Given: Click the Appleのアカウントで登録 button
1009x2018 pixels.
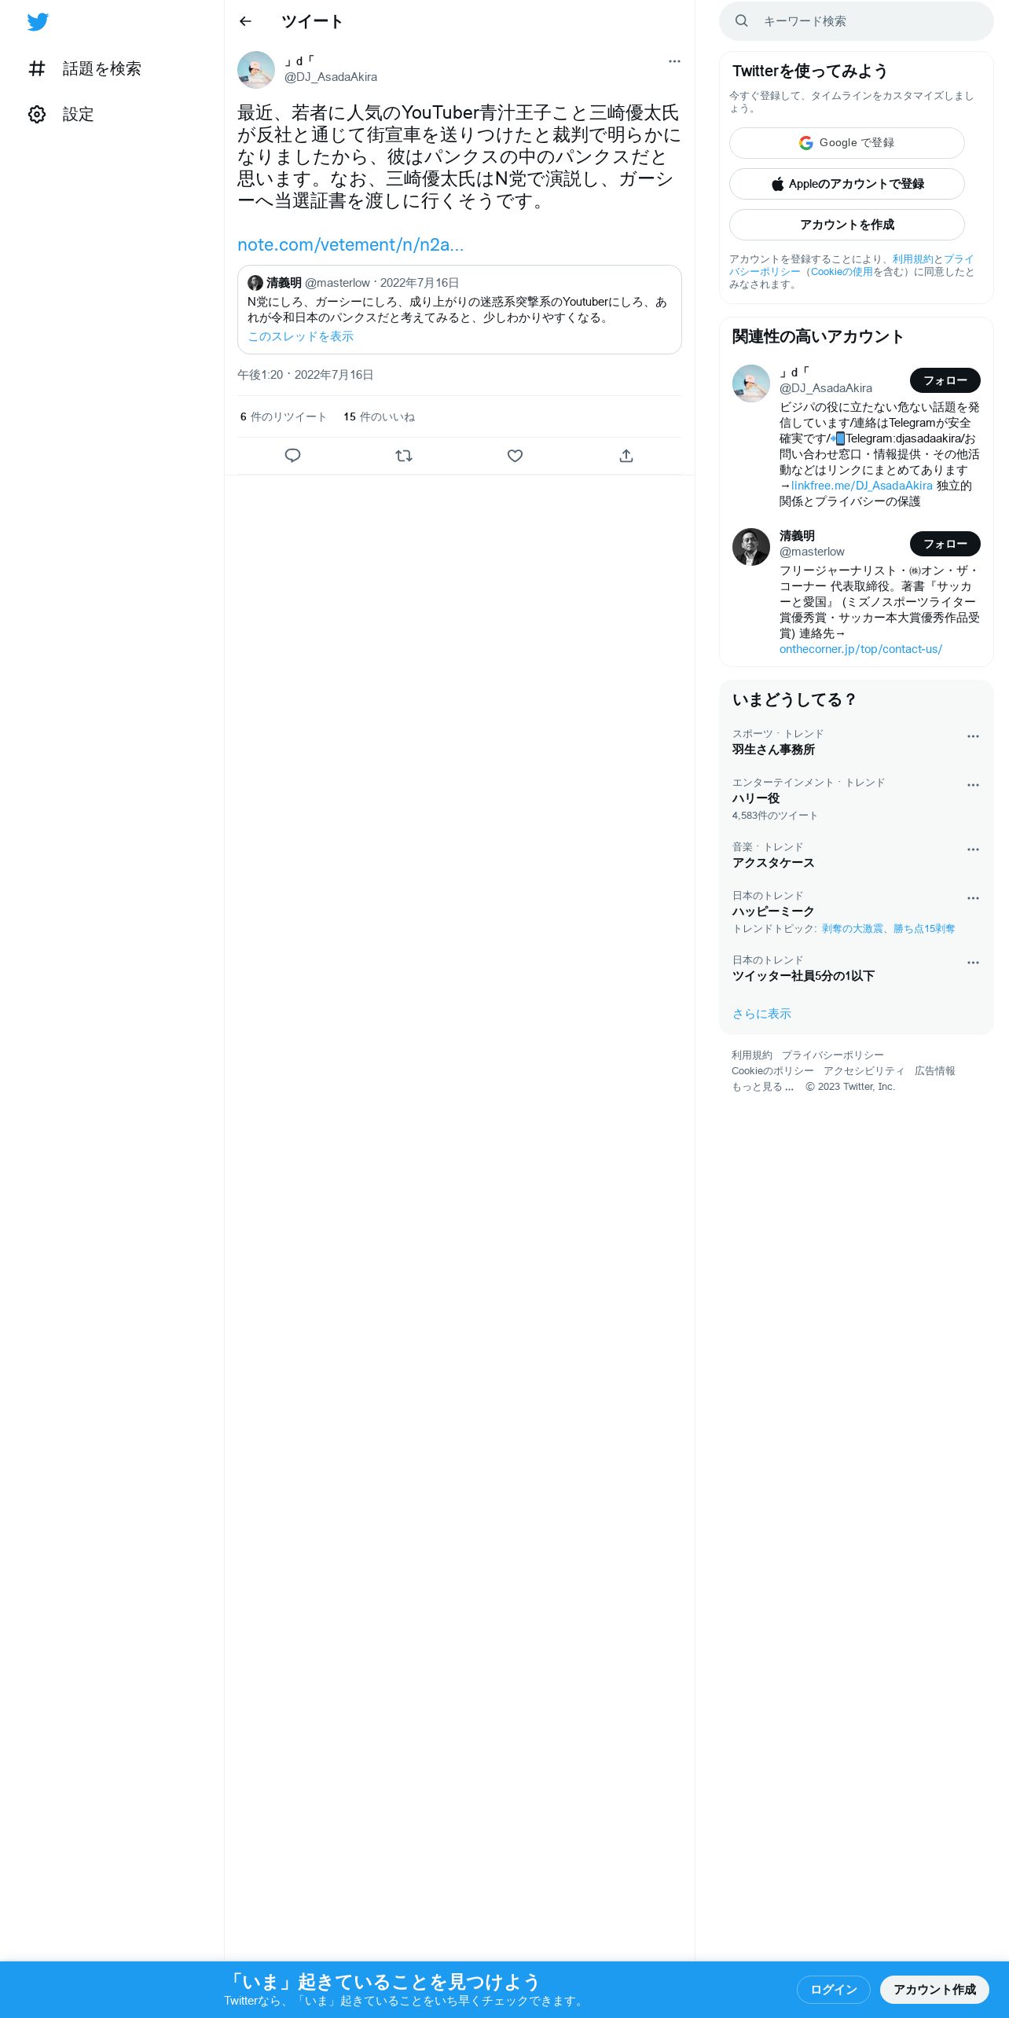Looking at the screenshot, I should [847, 184].
